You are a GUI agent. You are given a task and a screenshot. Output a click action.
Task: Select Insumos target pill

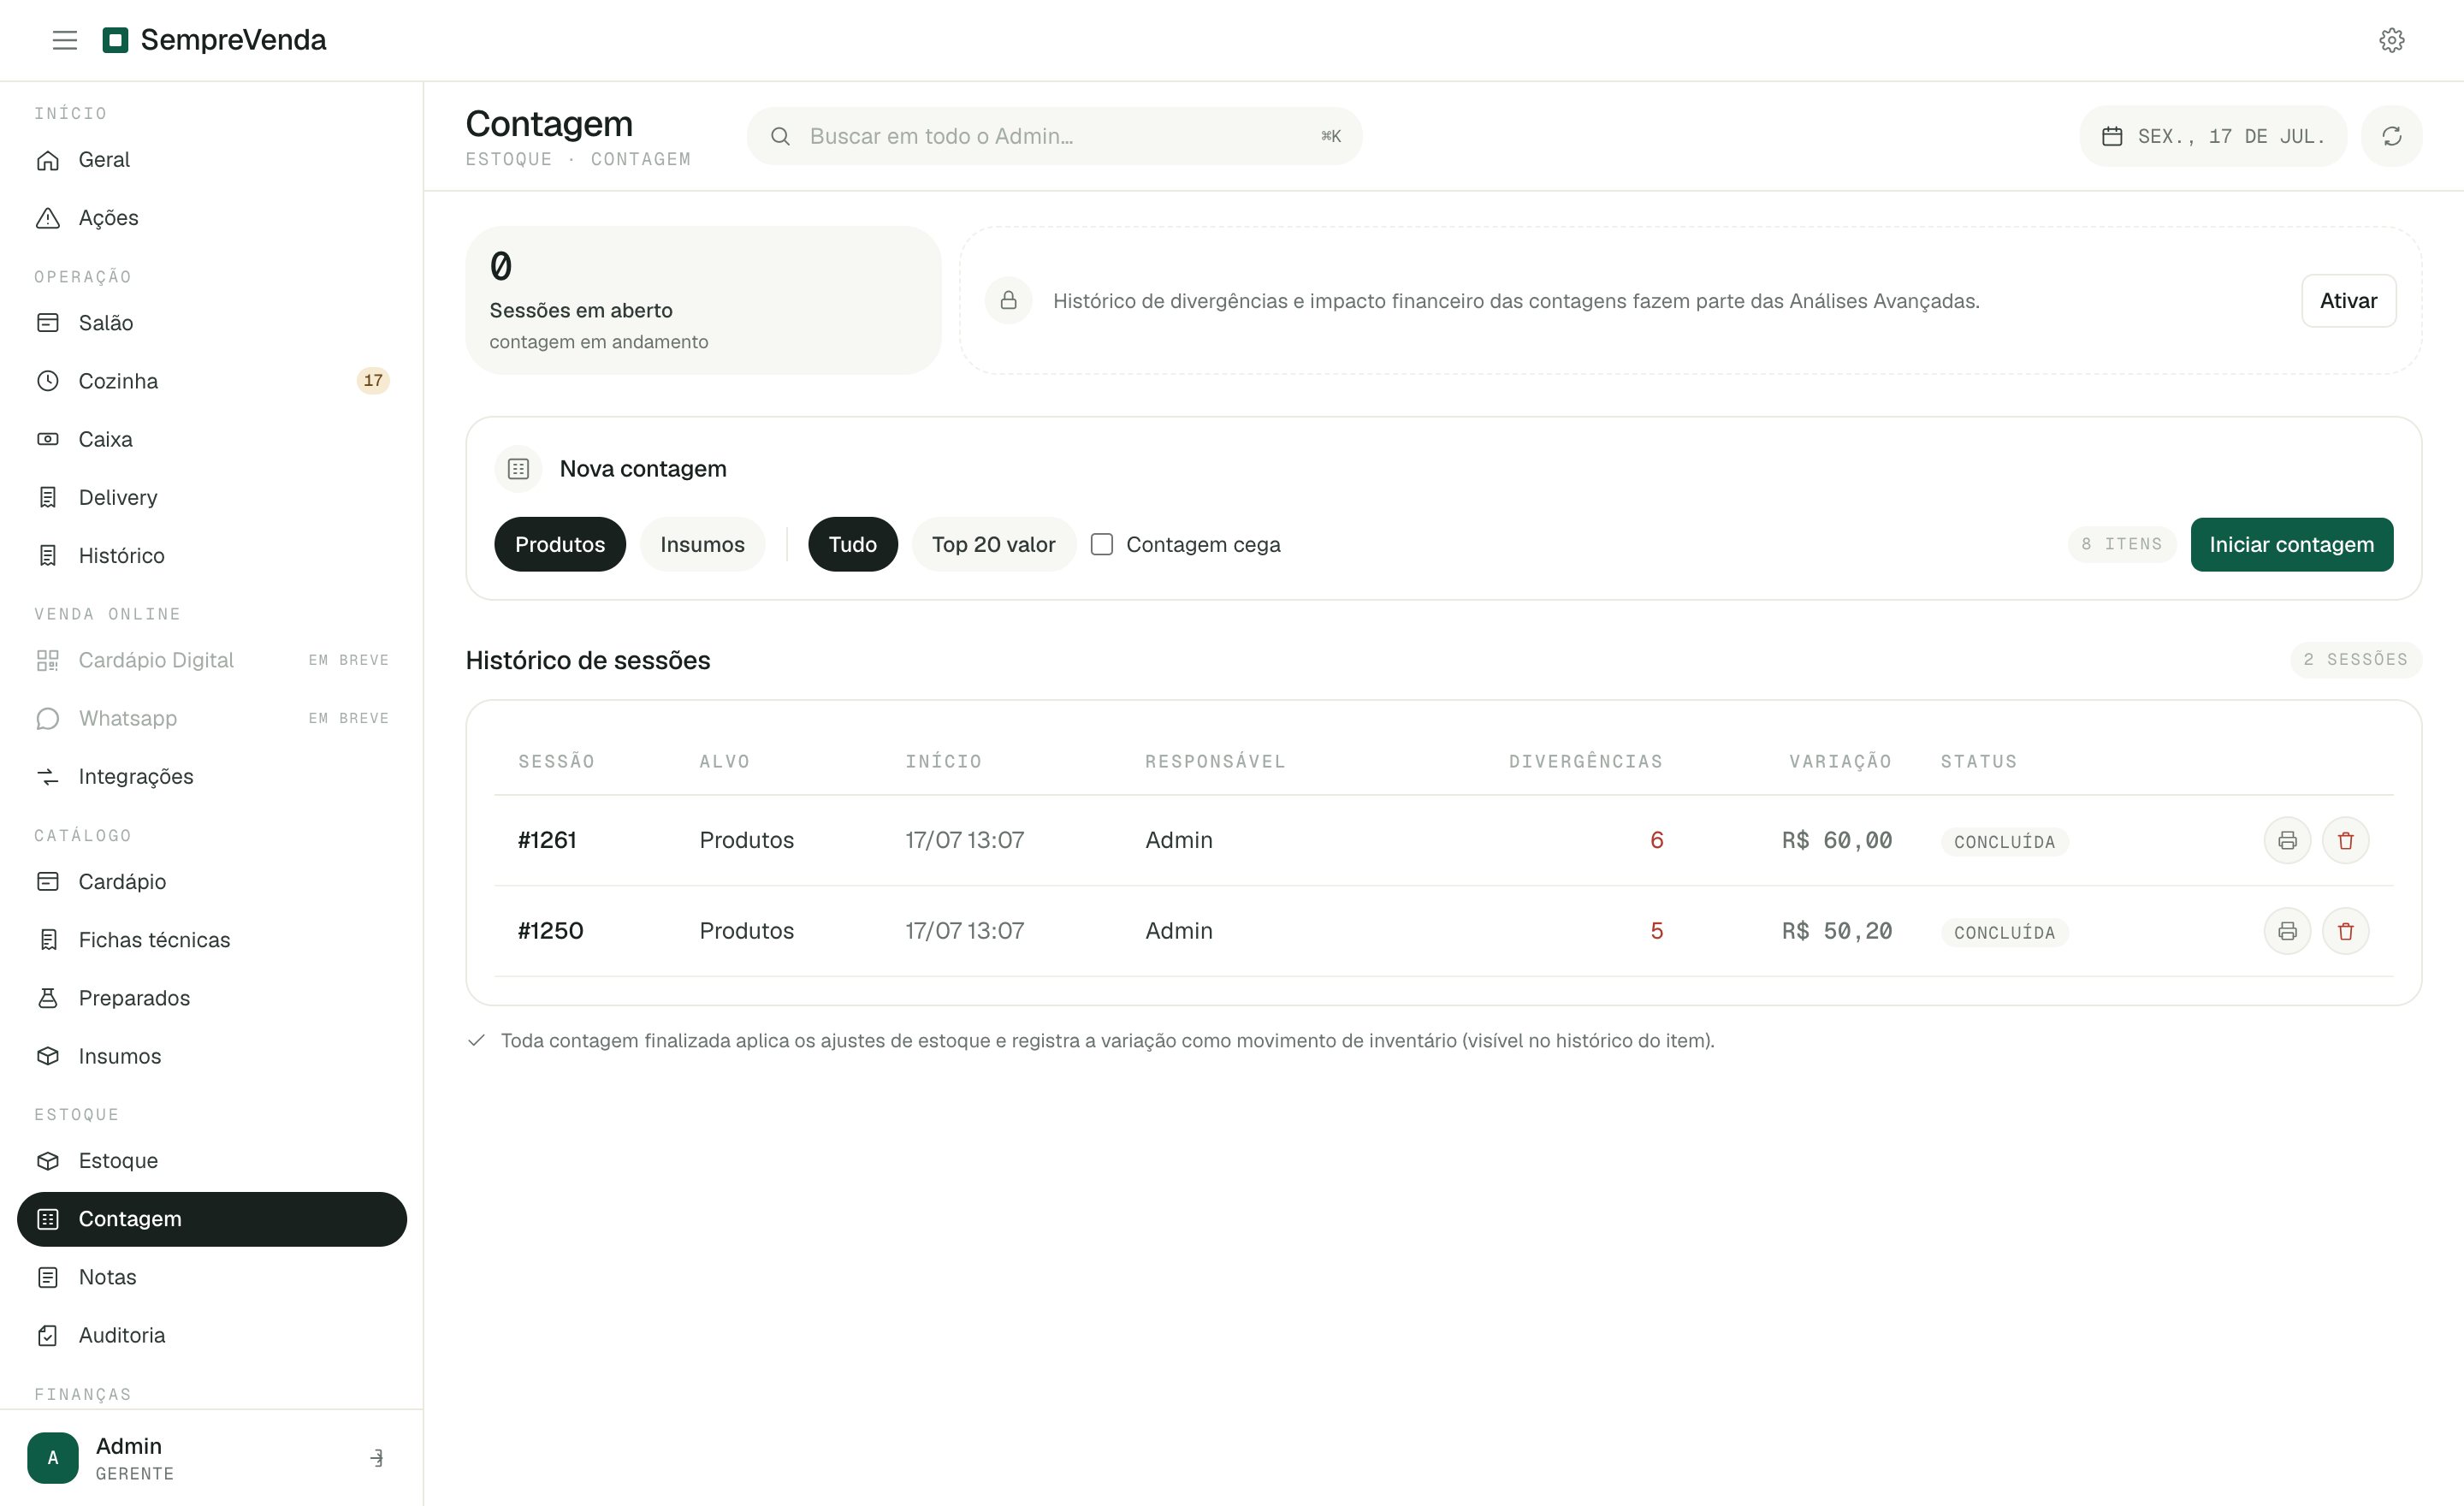702,544
